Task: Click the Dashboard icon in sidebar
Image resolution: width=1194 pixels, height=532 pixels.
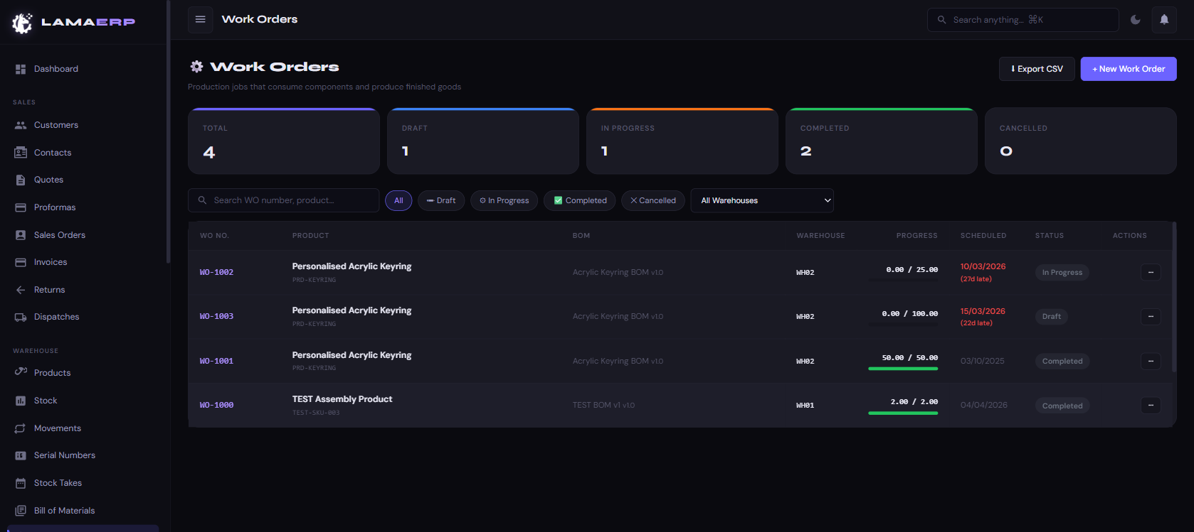Action: tap(21, 69)
